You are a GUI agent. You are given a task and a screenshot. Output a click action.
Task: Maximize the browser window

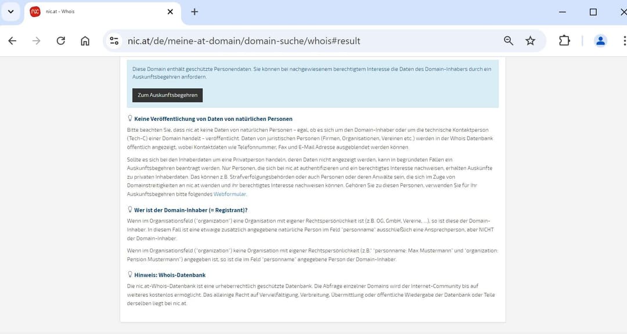[x=593, y=12]
